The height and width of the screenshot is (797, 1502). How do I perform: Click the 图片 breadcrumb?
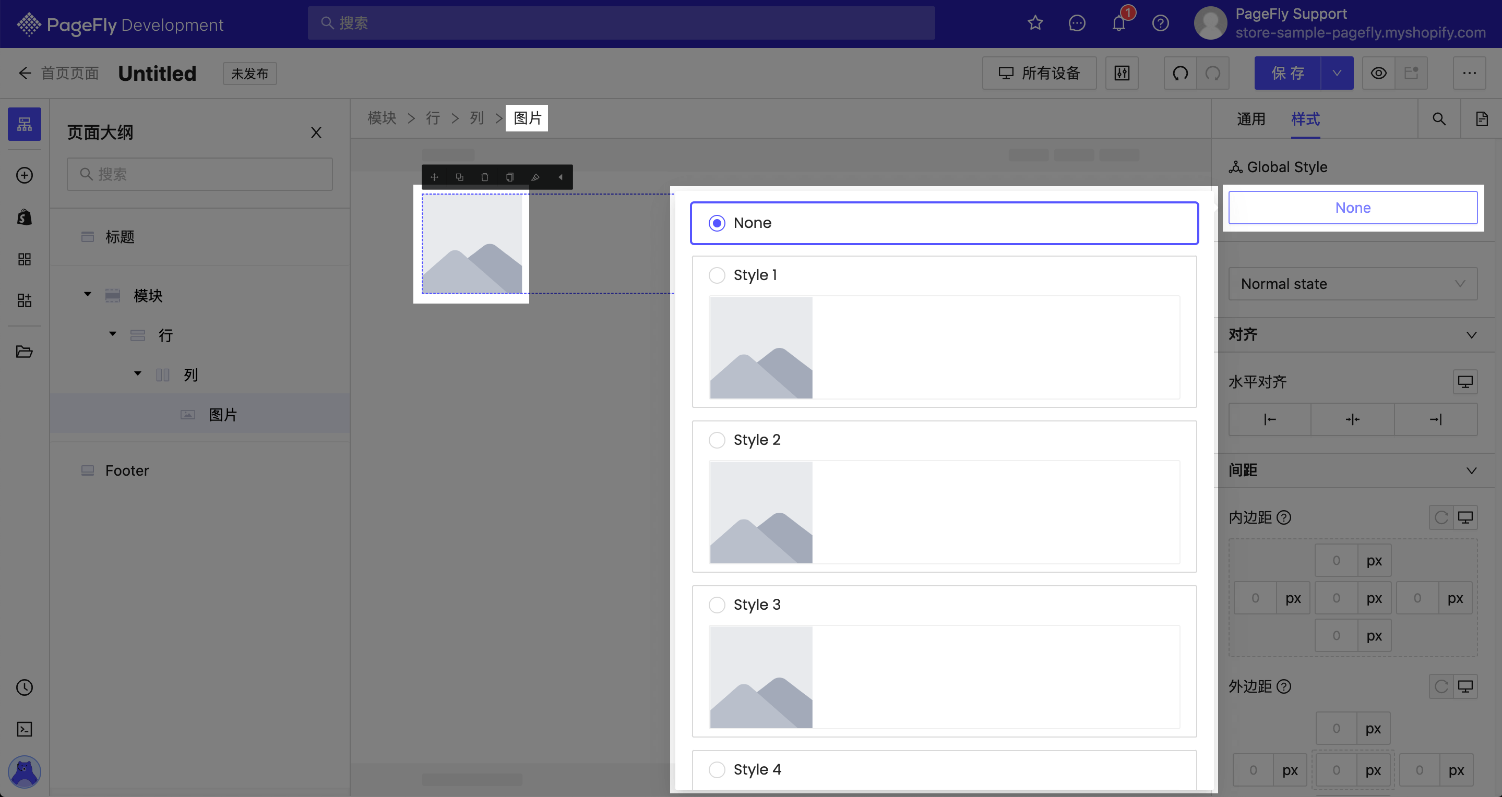coord(527,118)
